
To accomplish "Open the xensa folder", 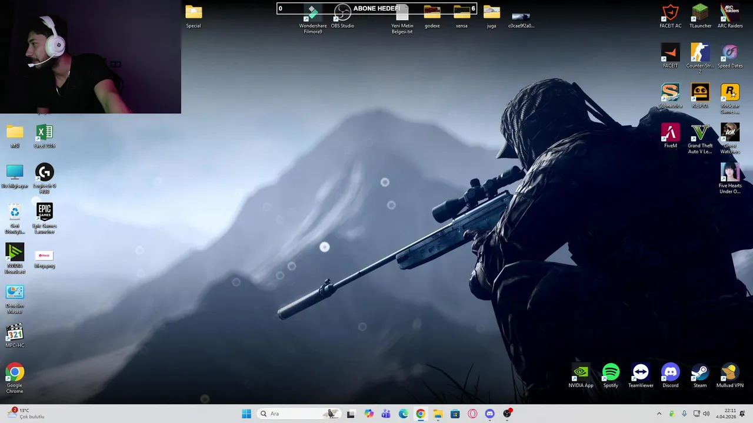I will (x=462, y=16).
